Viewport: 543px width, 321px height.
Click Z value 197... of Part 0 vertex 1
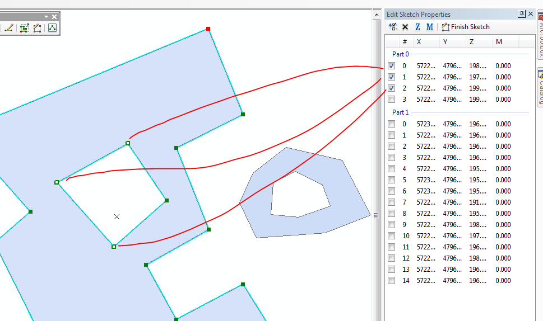coord(477,77)
